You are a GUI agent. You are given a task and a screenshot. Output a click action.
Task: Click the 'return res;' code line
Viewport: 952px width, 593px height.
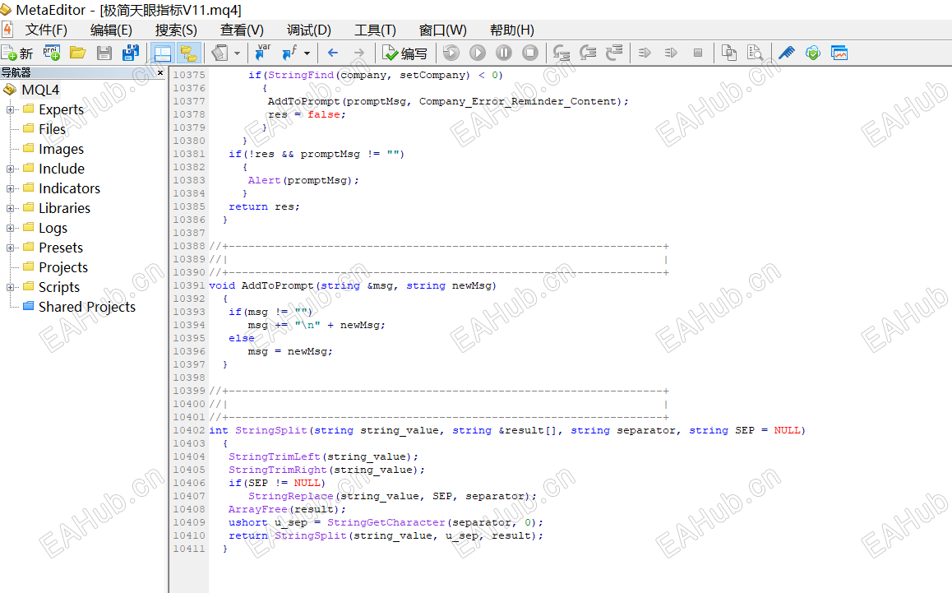pos(264,206)
